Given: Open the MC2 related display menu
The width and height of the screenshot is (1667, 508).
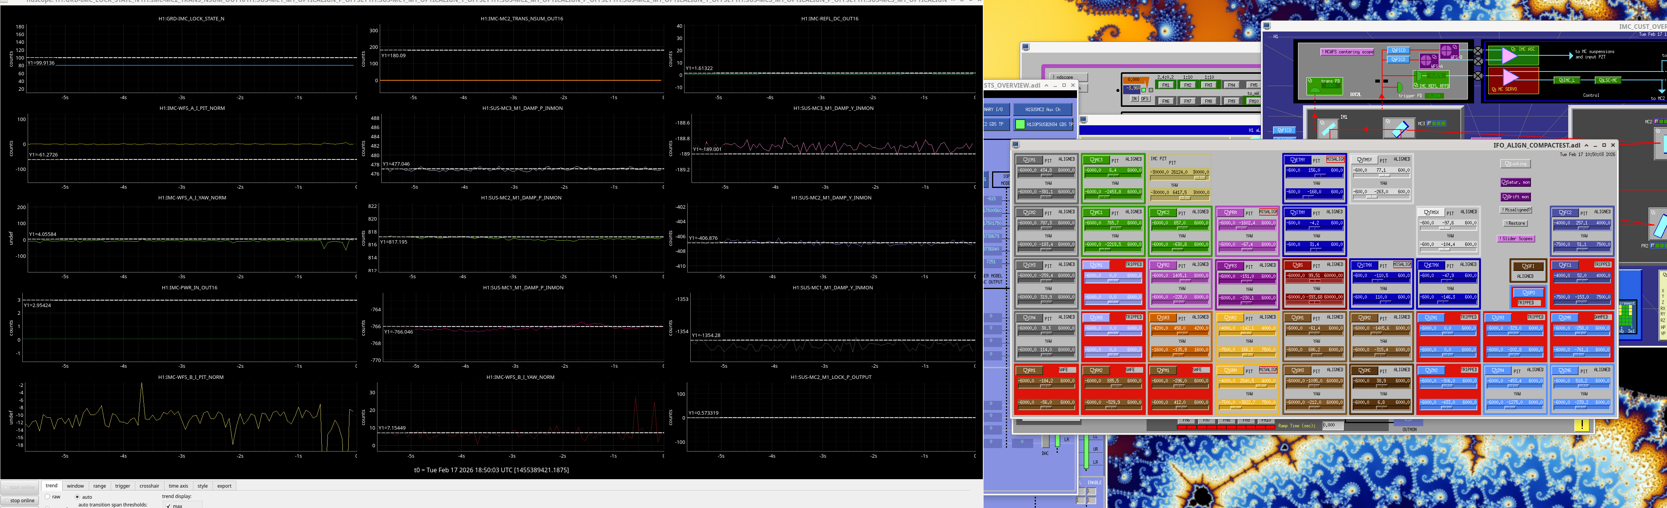Looking at the screenshot, I should (1162, 212).
